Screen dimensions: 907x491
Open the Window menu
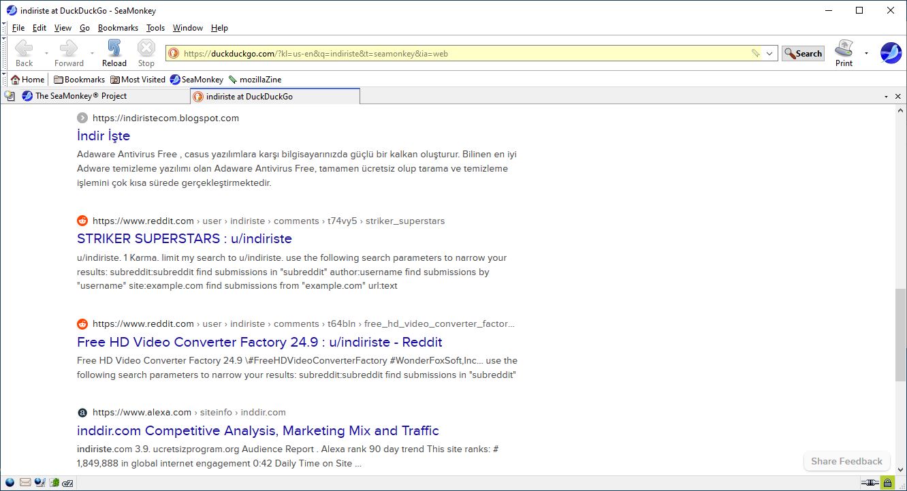tap(188, 28)
